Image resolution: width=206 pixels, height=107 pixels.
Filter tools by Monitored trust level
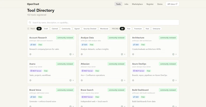(104, 29)
